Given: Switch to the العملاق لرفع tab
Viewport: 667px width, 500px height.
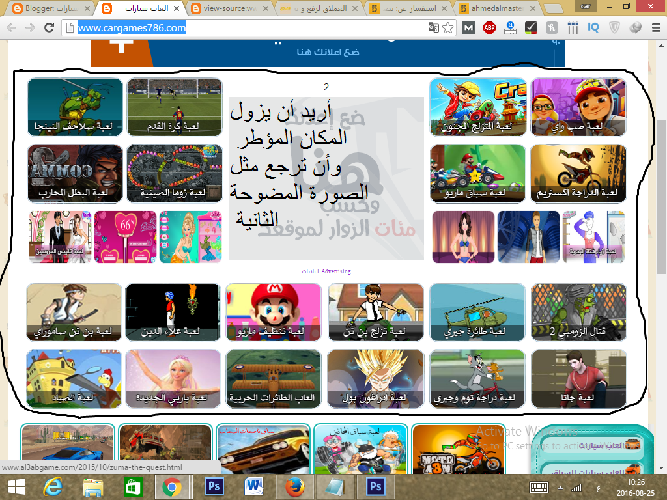Looking at the screenshot, I should tap(319, 8).
